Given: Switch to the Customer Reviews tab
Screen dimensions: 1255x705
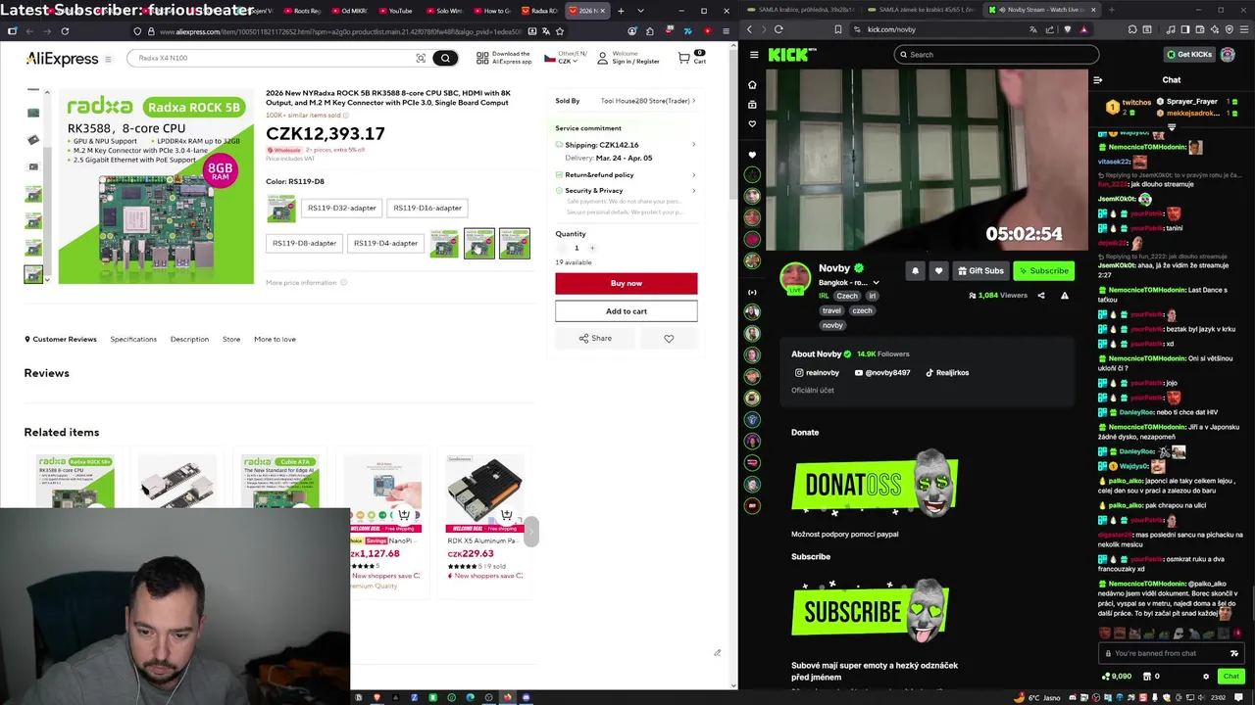Looking at the screenshot, I should coord(61,339).
